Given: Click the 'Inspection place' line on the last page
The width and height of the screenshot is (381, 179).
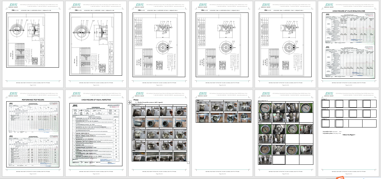Looking at the screenshot, I should click(x=332, y=133).
